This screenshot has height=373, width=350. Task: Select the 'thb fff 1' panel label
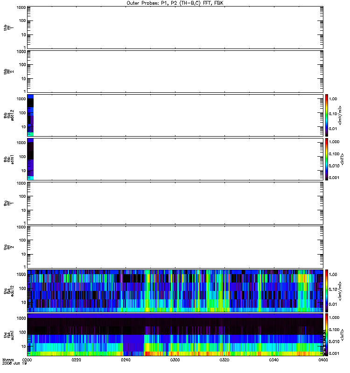8,28
